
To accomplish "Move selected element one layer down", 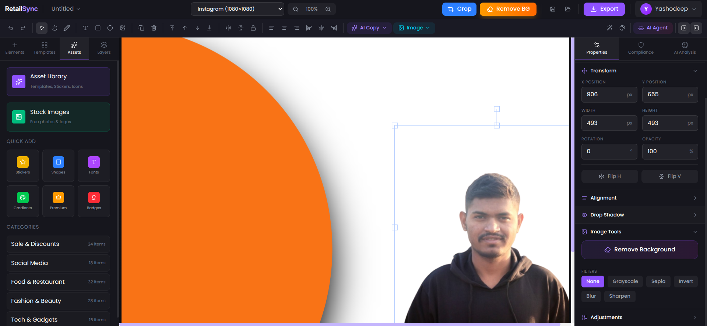I will [x=197, y=28].
